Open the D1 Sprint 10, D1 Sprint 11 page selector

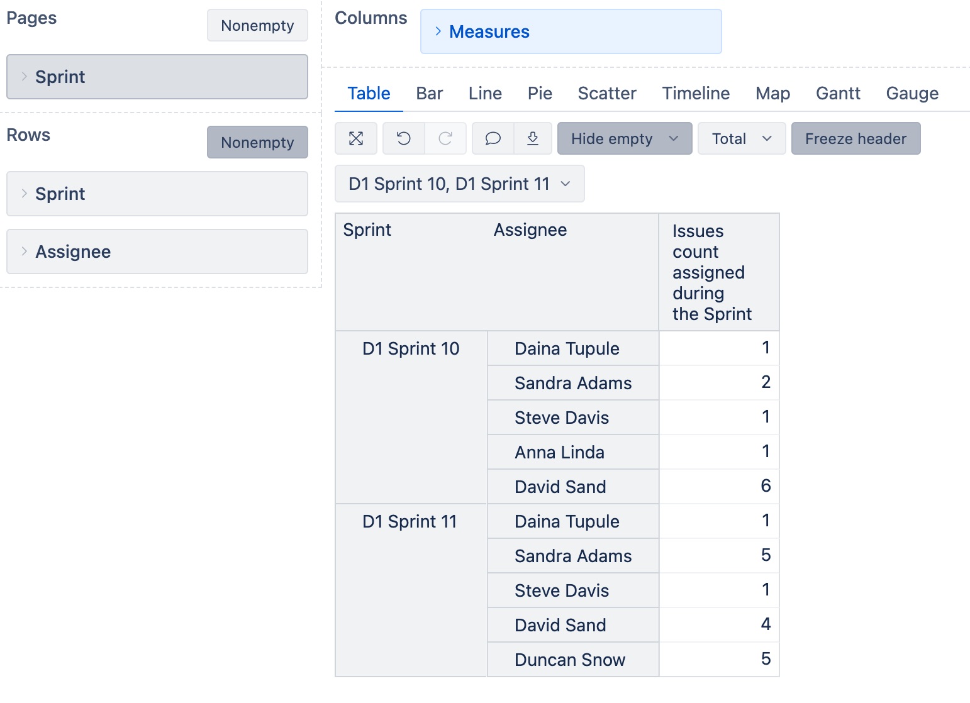pos(460,184)
